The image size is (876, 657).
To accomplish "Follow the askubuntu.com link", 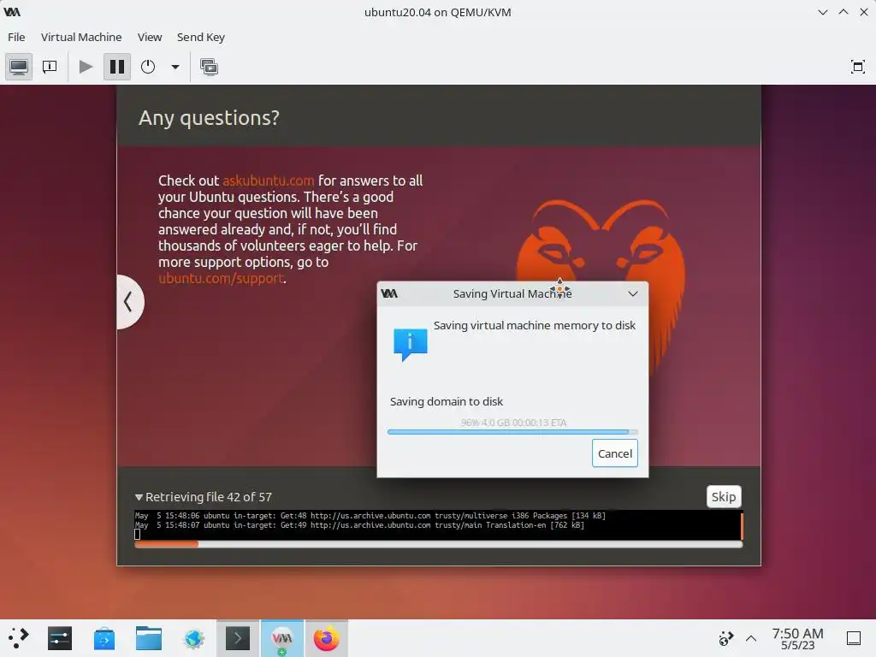I will [268, 181].
